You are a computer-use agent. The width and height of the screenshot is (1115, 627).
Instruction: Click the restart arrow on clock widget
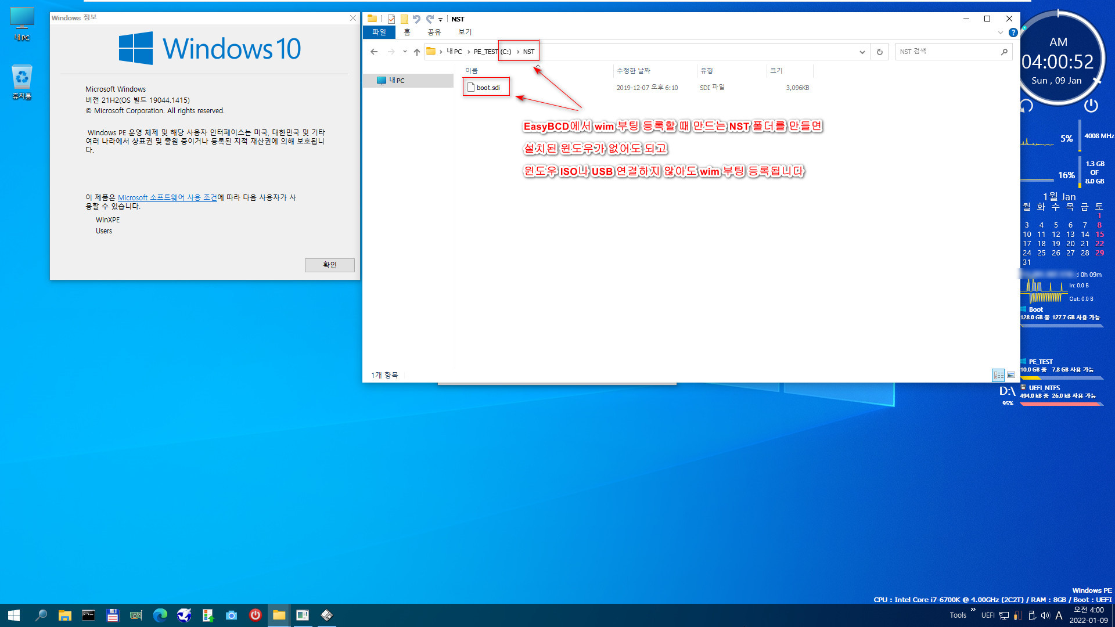1027,105
